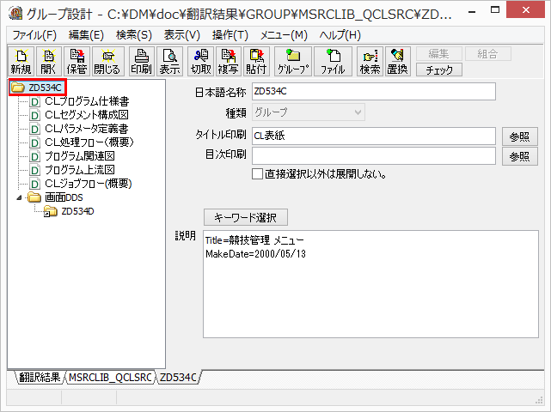Viewport: 551px width, 412px height.
Task: Click the 日本語名称 input field
Action: pyautogui.click(x=374, y=91)
